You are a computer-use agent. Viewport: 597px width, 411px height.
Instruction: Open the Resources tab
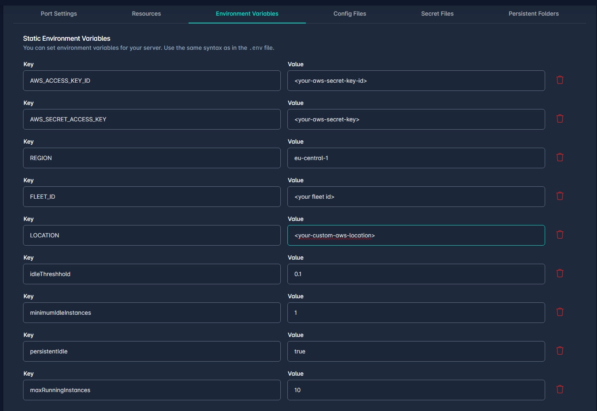click(x=146, y=14)
